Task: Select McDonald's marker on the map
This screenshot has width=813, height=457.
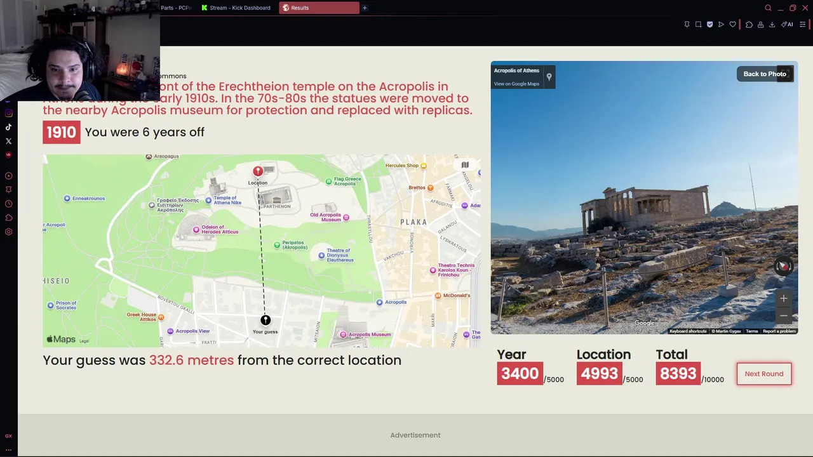Action: tap(452, 296)
